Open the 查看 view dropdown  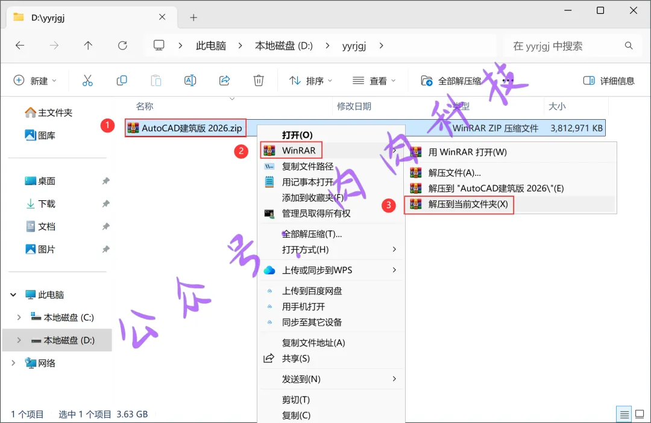374,81
